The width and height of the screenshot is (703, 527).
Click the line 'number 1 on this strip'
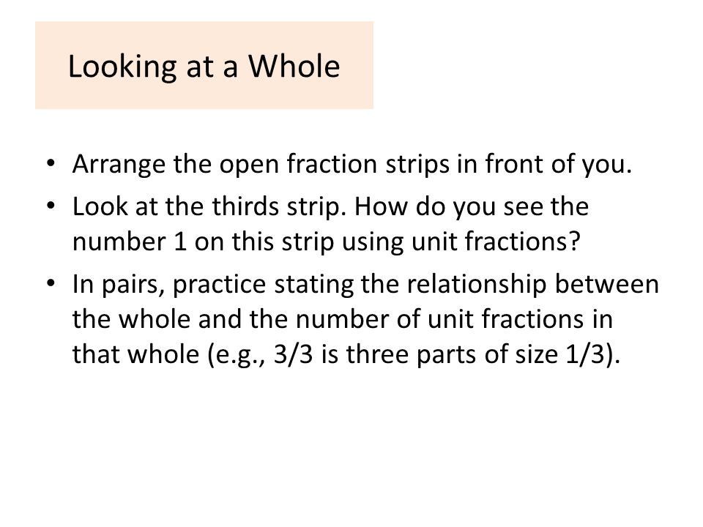(x=203, y=242)
